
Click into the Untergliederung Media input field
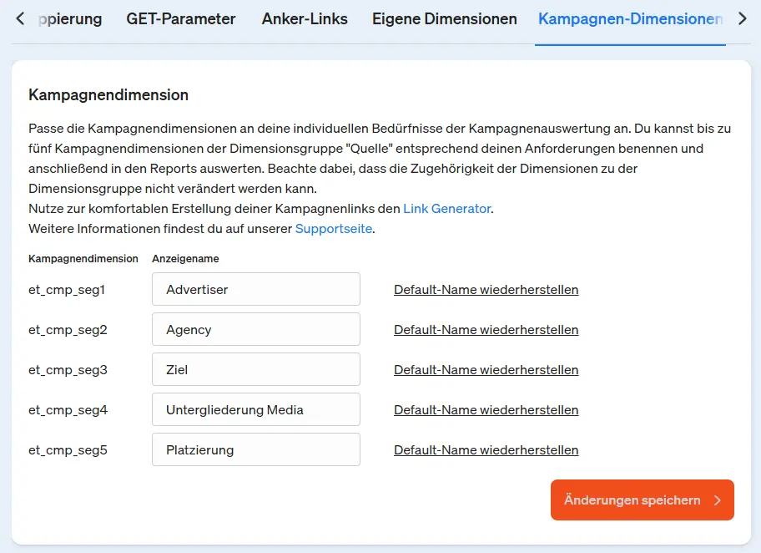[x=255, y=410]
